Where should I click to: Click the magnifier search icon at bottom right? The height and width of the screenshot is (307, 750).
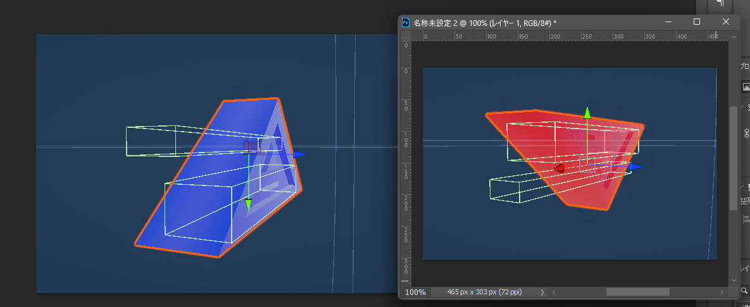tap(744, 291)
